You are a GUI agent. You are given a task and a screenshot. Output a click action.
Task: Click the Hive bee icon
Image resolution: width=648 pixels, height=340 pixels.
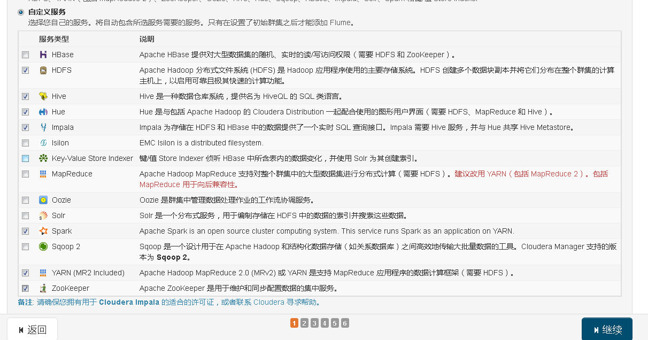pos(43,96)
